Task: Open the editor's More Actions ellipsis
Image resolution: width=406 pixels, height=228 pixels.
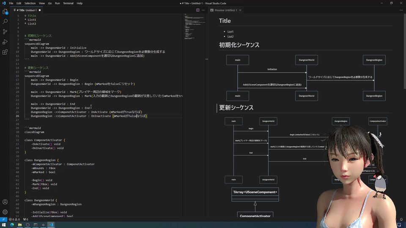Action: [203, 10]
